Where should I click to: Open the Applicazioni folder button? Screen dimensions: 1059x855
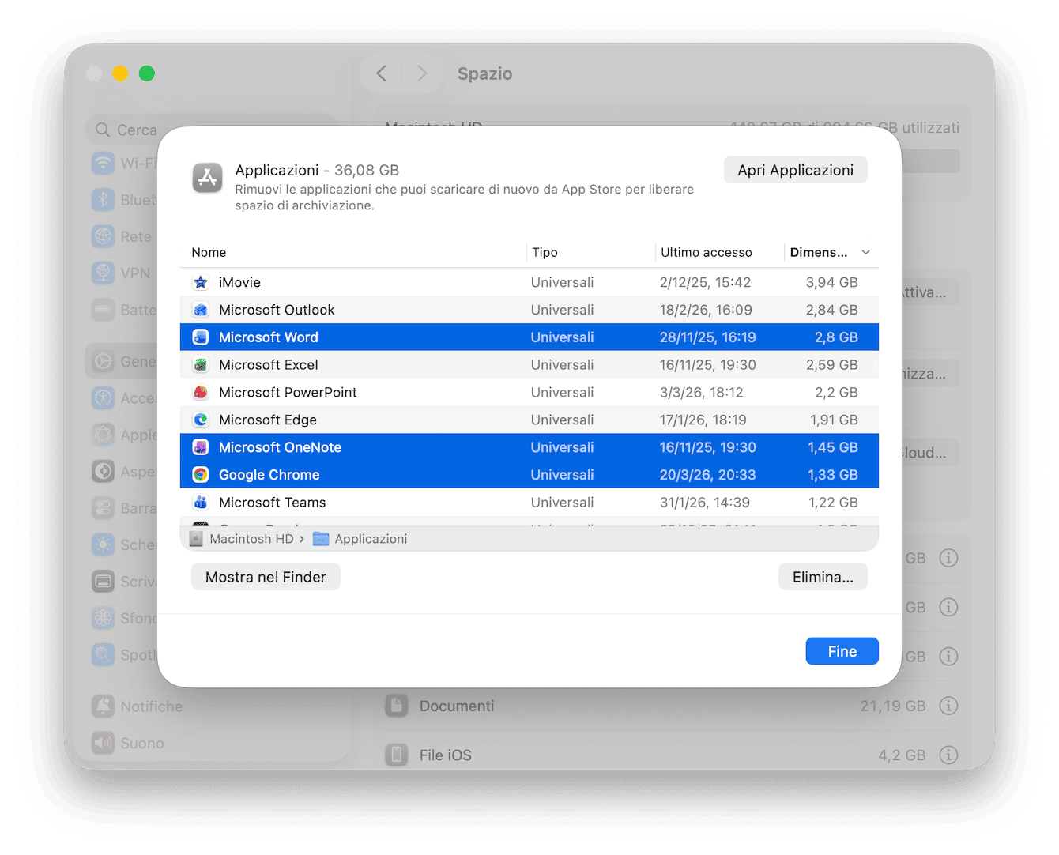(x=795, y=170)
